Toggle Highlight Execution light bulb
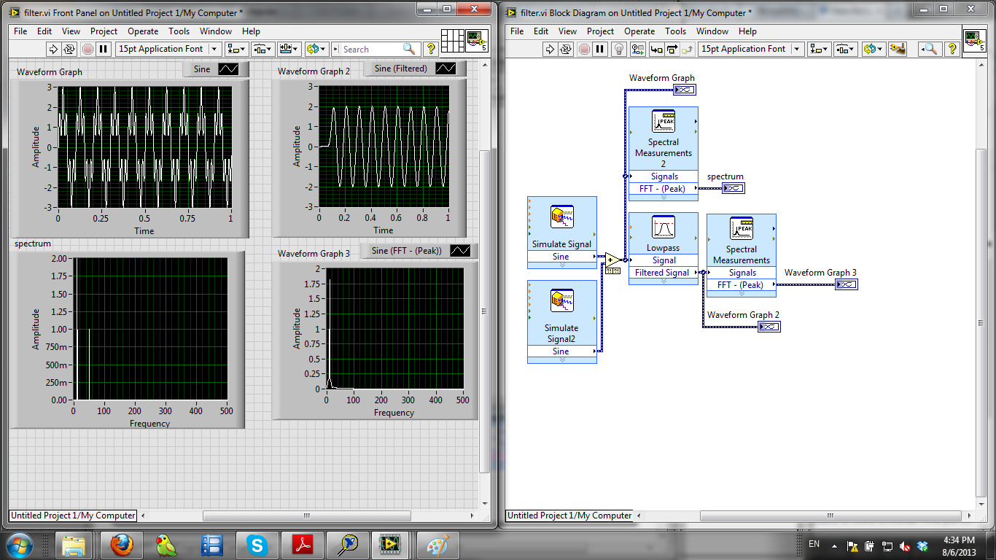This screenshot has height=560, width=996. (619, 49)
